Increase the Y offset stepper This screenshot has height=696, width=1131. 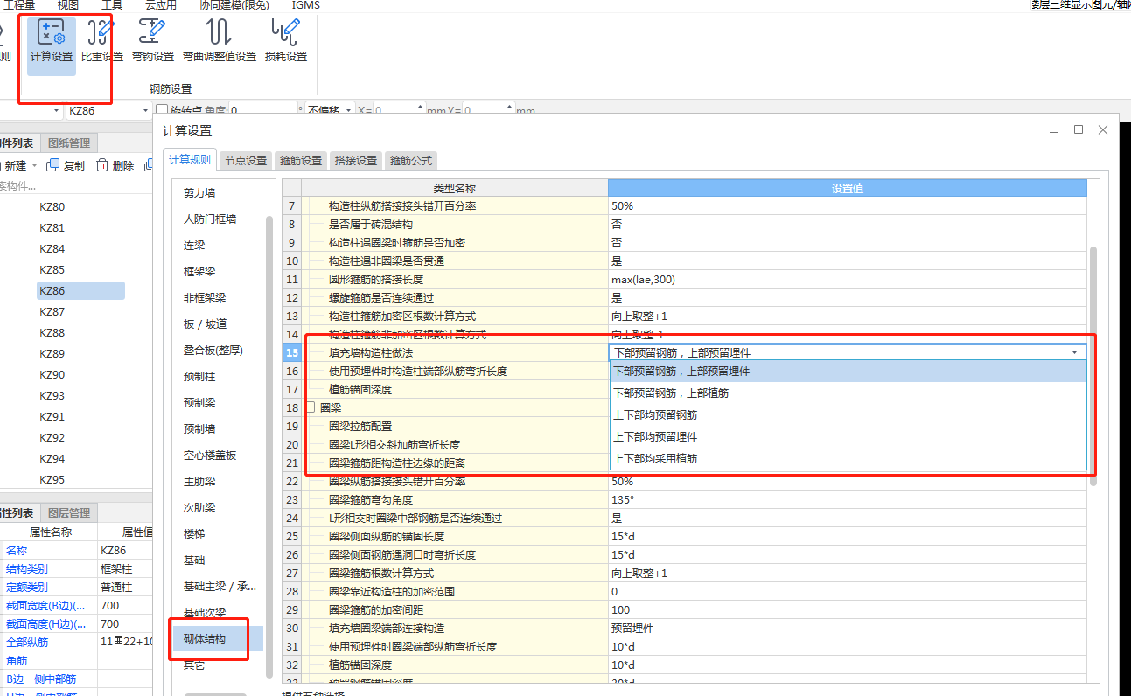coord(510,108)
